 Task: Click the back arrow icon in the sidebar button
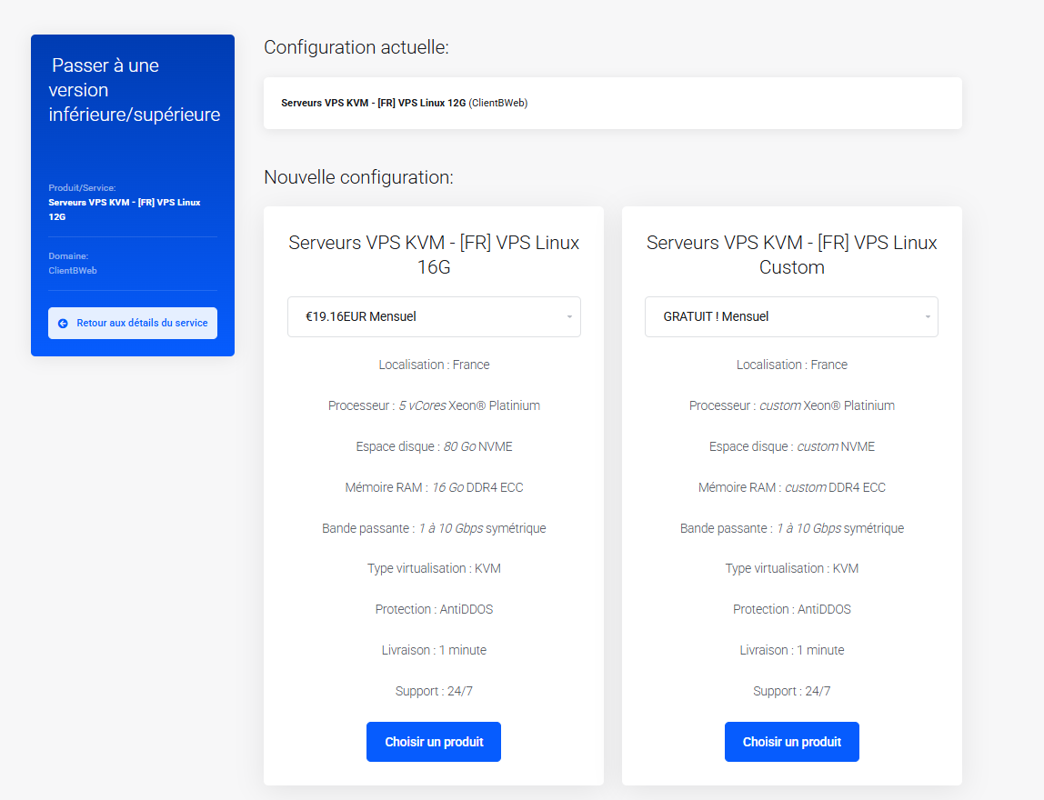point(63,323)
